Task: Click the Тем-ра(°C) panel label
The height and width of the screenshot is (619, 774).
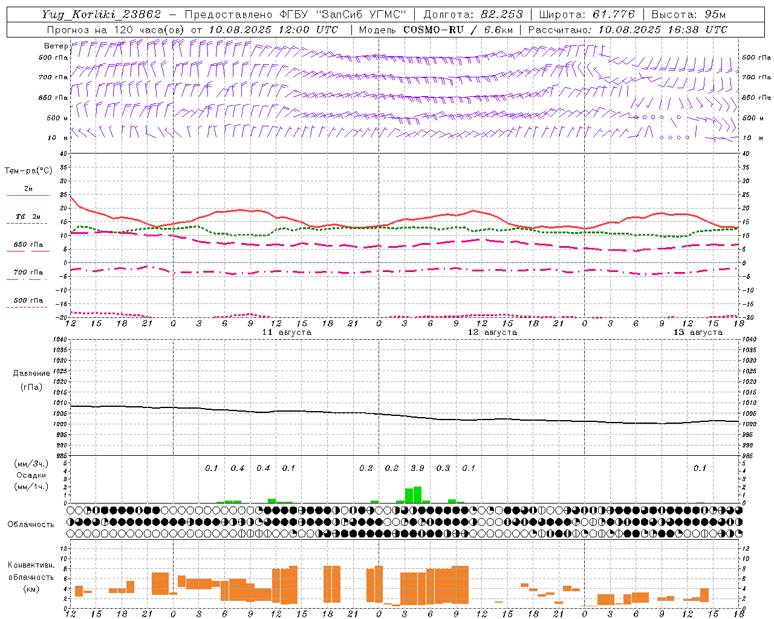Action: point(28,171)
